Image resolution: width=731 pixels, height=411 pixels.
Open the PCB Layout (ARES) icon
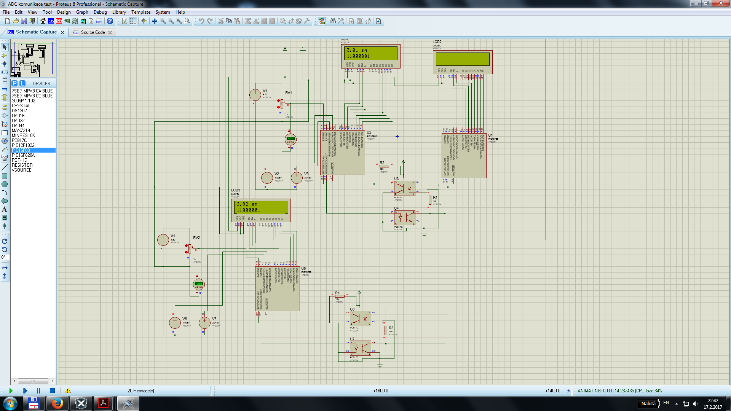(x=59, y=21)
